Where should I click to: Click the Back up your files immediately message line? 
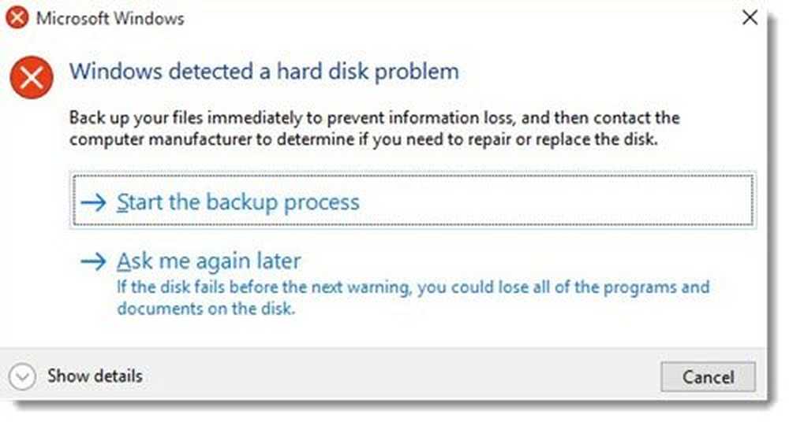coord(374,117)
